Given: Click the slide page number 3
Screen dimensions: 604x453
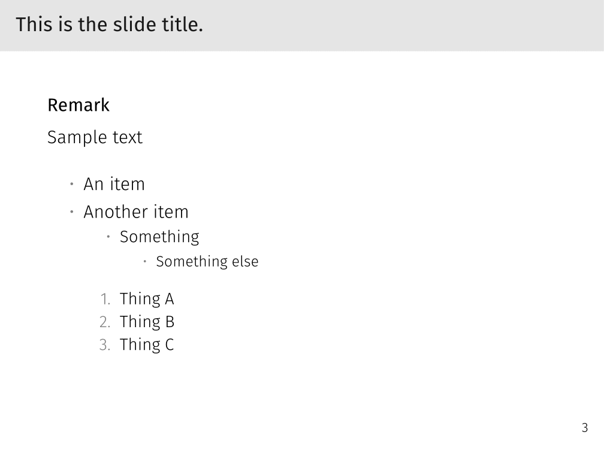Looking at the screenshot, I should tap(585, 428).
